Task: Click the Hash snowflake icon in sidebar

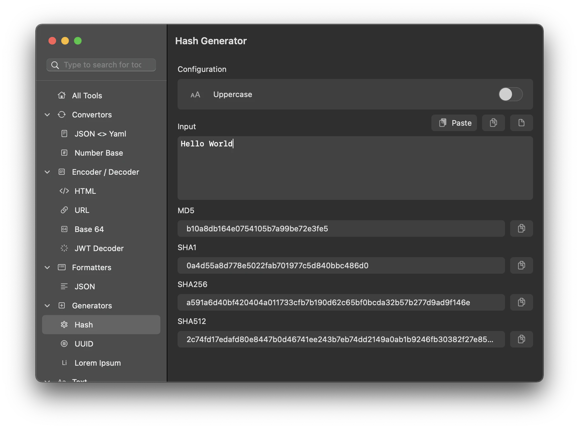Action: (x=64, y=325)
